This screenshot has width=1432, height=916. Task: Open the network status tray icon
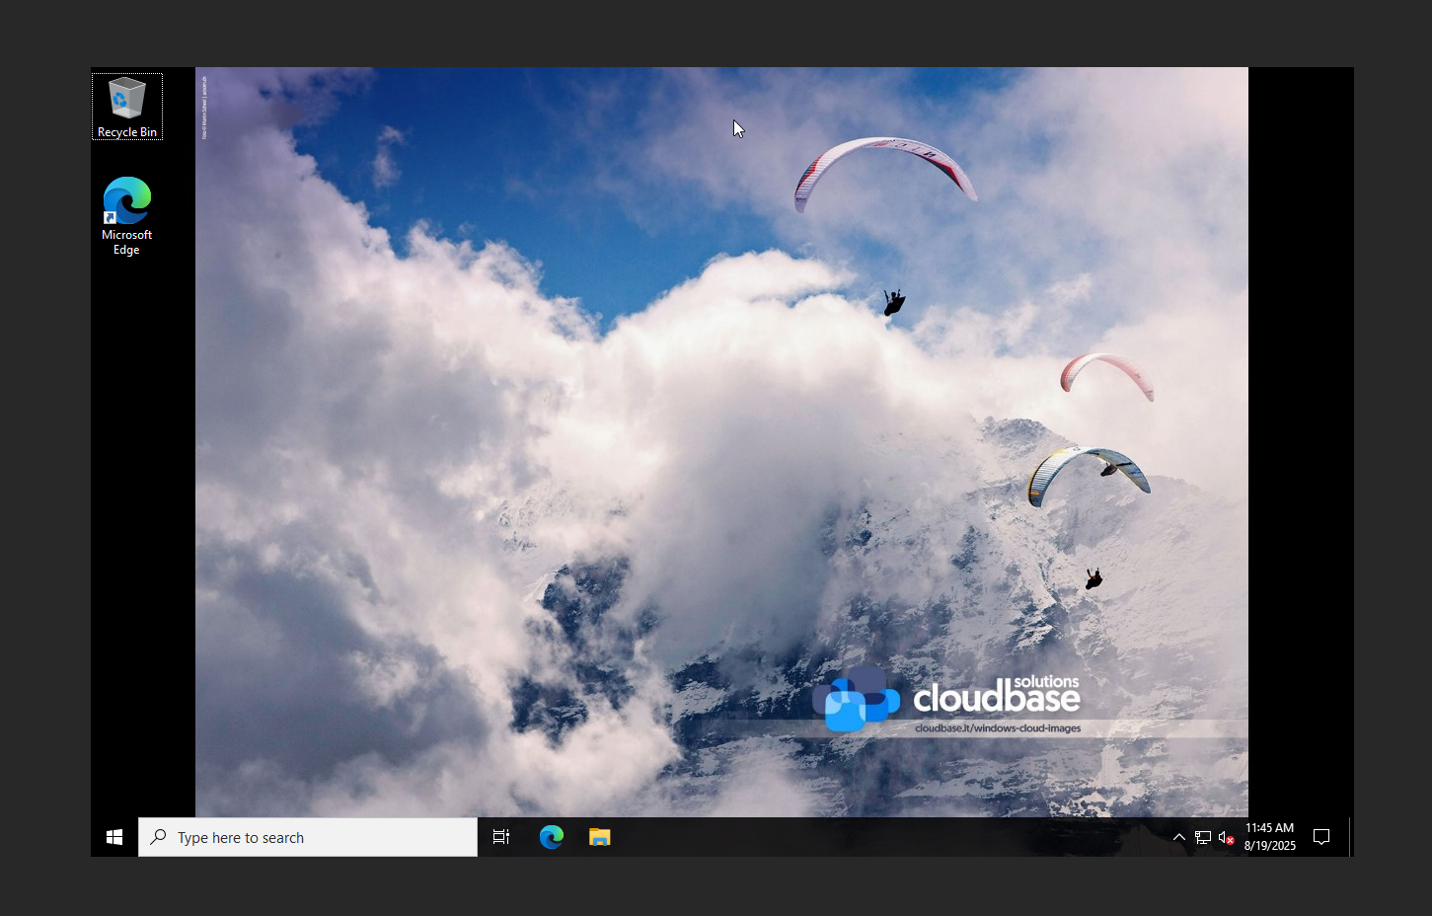1202,837
